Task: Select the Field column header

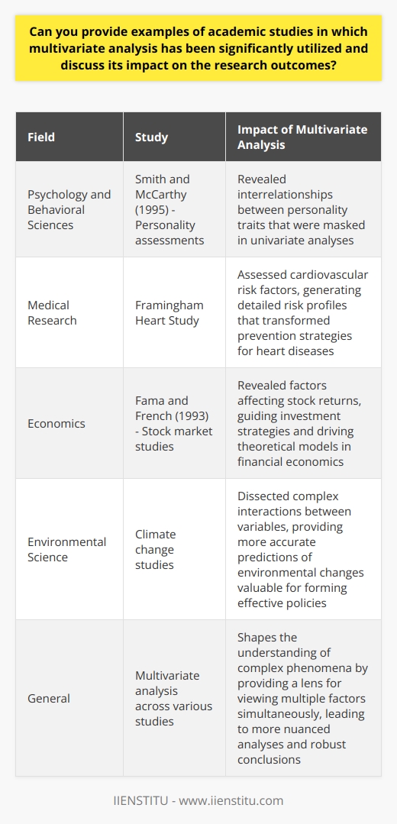Action: click(x=69, y=137)
